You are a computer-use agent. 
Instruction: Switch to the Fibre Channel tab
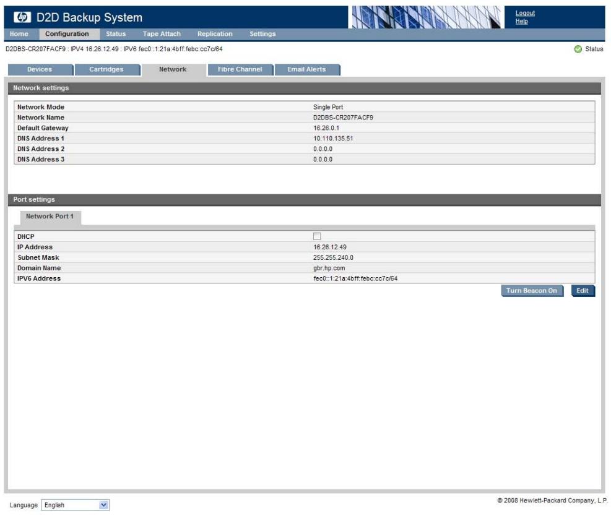pyautogui.click(x=240, y=69)
